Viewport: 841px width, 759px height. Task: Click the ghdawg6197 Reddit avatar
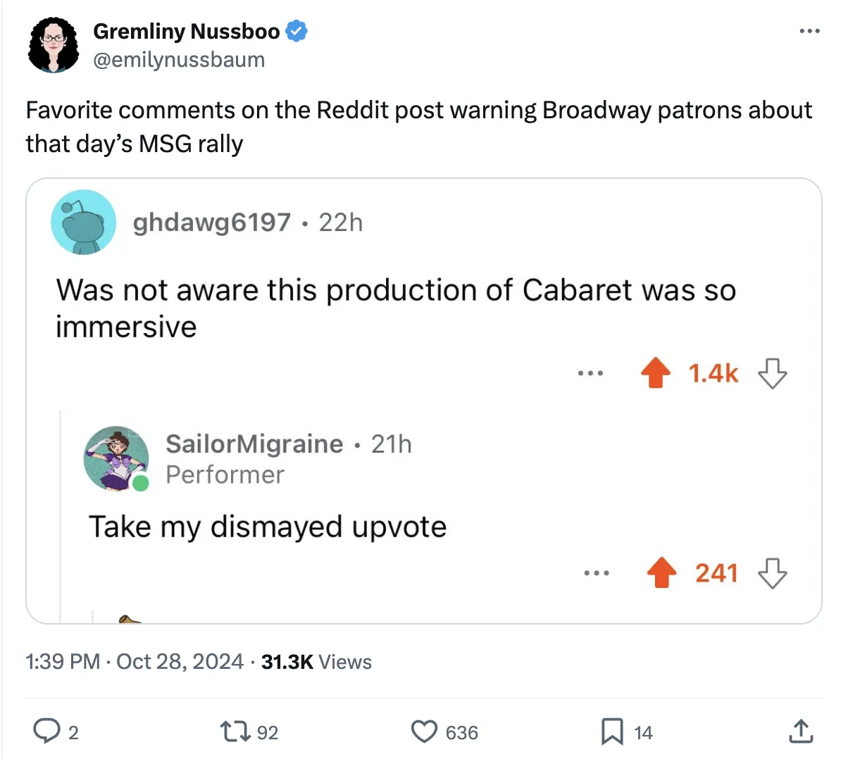tap(83, 222)
